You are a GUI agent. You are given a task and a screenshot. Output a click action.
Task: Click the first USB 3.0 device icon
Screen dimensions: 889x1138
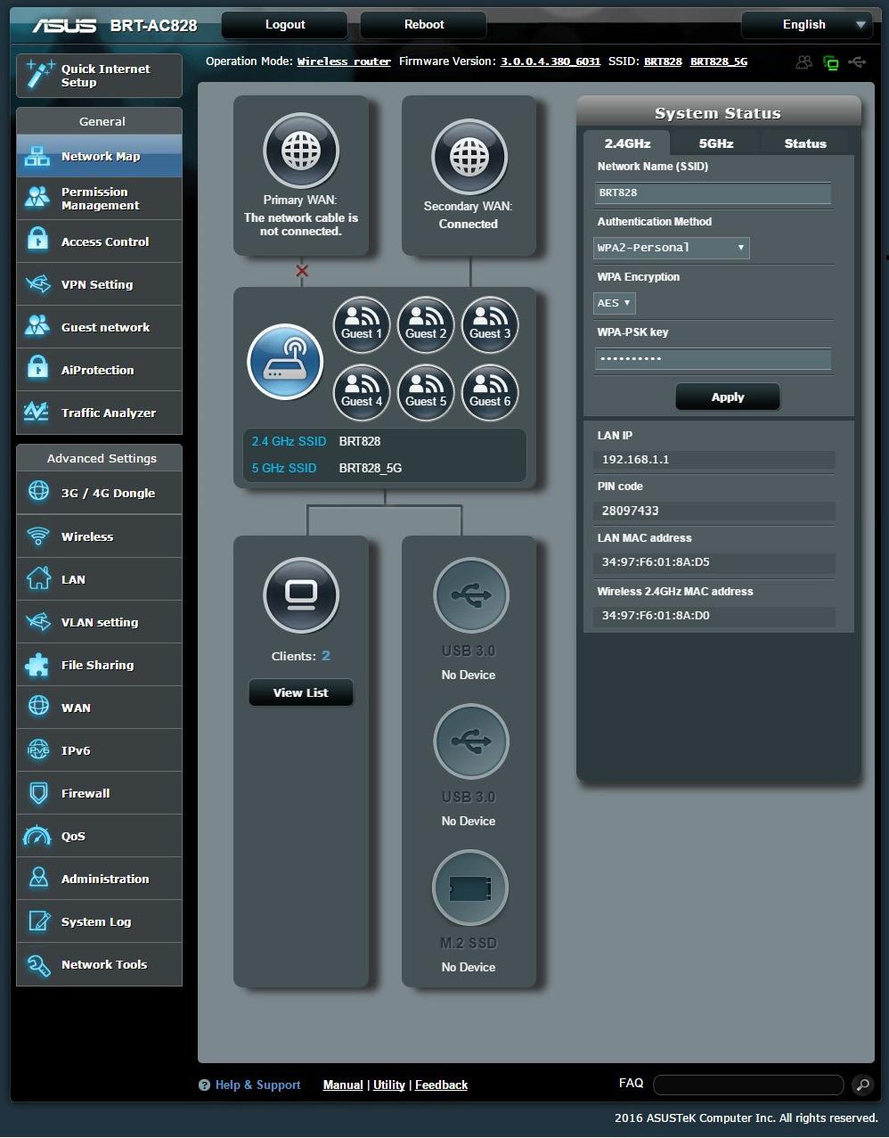(x=471, y=595)
